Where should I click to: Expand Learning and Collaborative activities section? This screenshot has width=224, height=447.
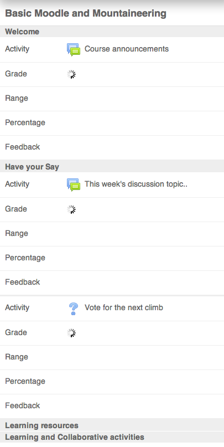(x=75, y=437)
